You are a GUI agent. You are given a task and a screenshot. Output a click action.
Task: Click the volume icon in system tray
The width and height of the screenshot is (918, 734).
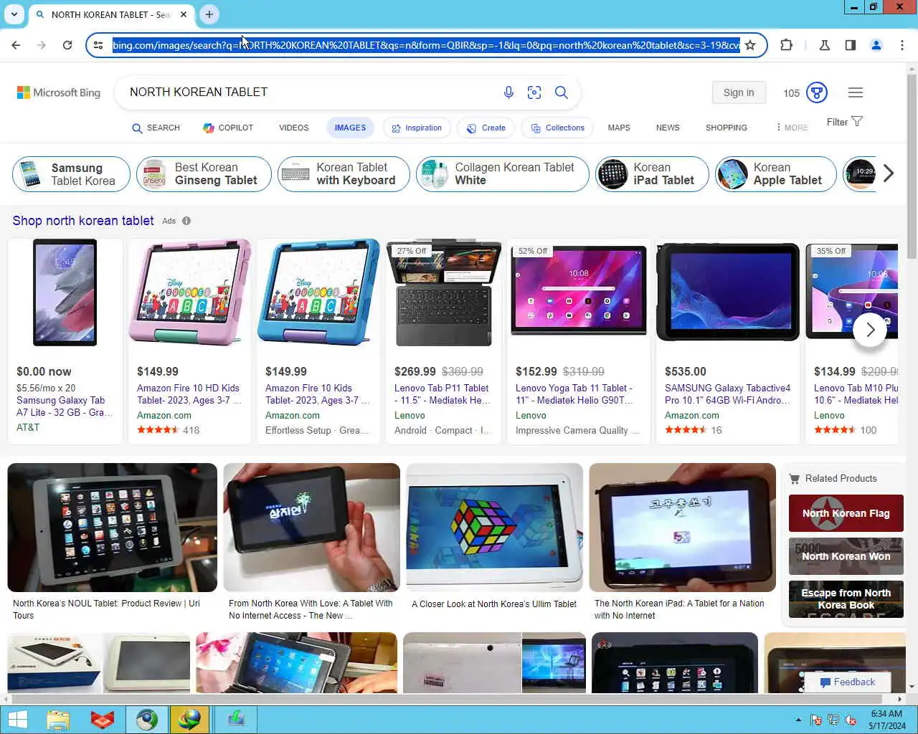[x=851, y=720]
